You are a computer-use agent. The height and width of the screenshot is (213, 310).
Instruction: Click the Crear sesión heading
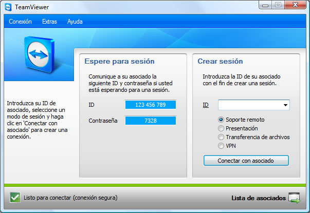[220, 62]
